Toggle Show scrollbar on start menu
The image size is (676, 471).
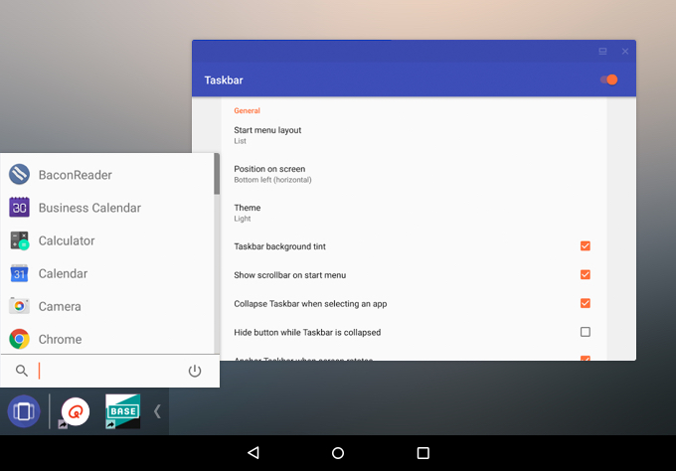[x=585, y=274]
